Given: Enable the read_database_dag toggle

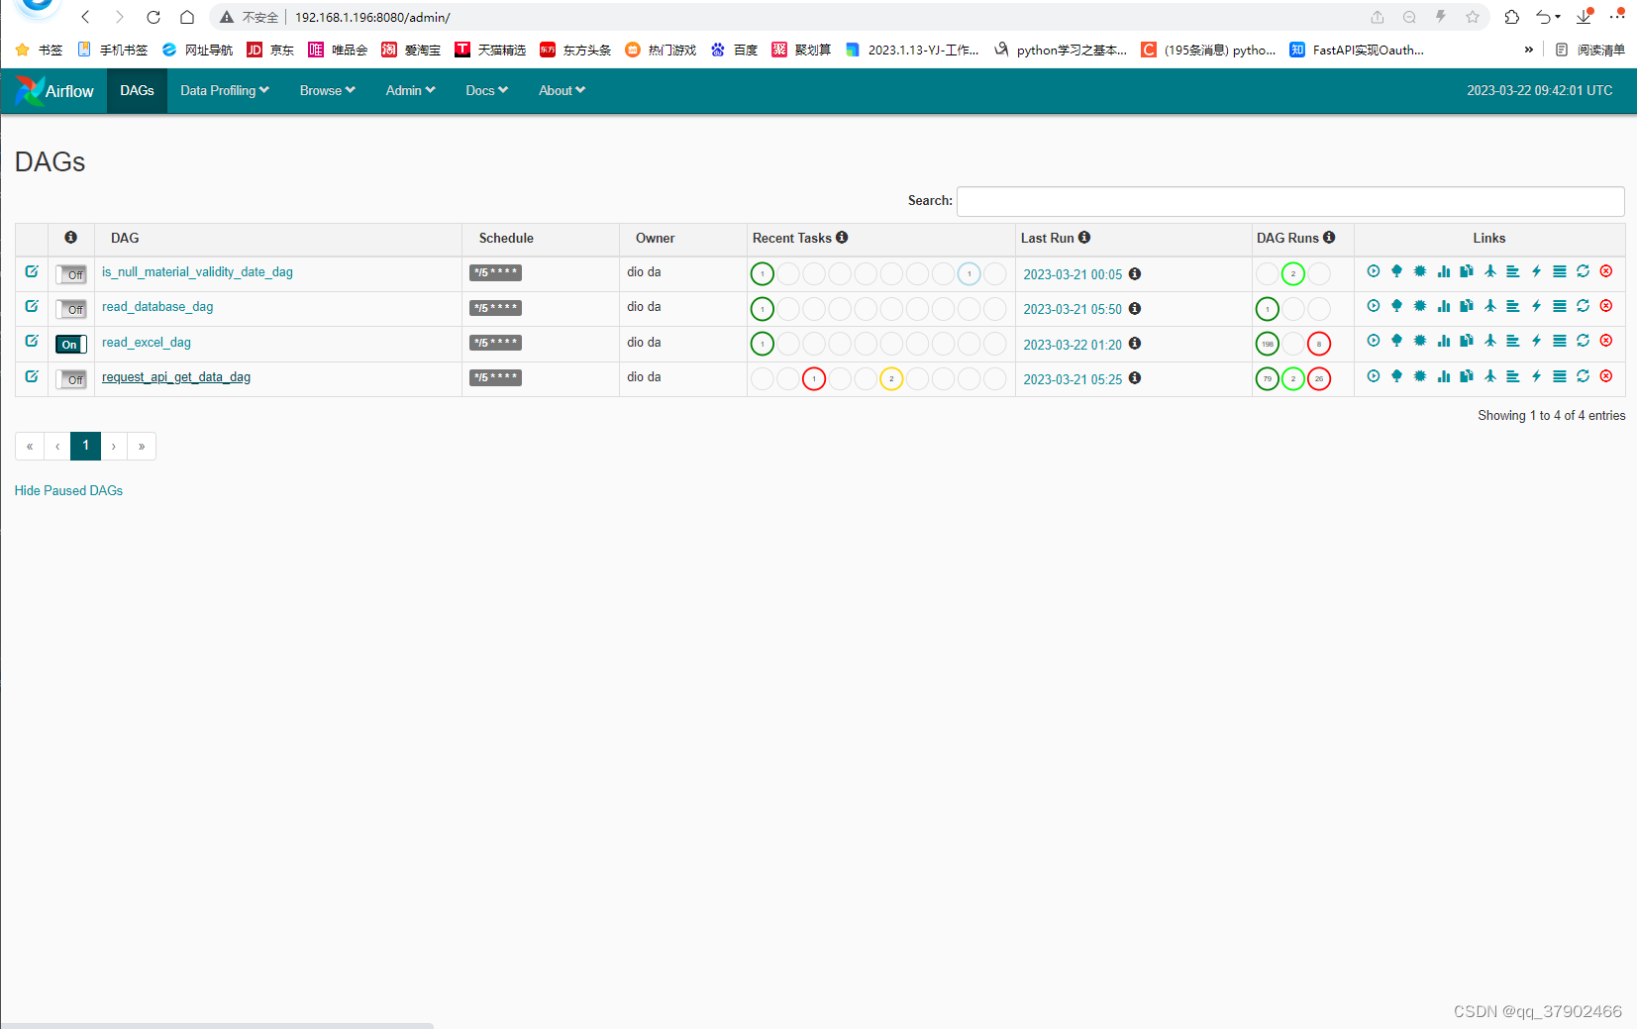Looking at the screenshot, I should point(70,309).
